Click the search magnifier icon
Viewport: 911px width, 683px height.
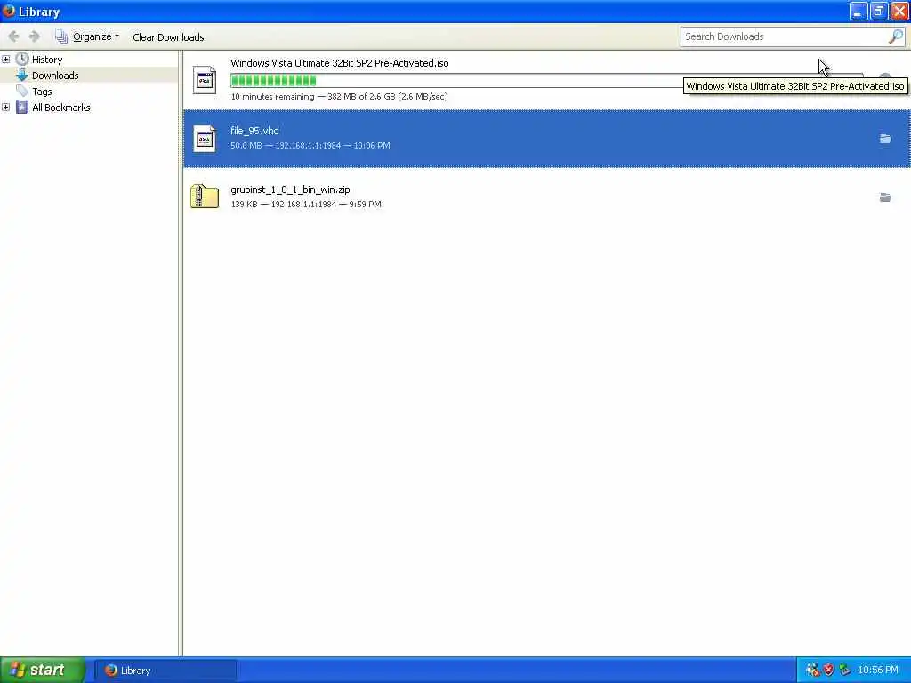[896, 36]
